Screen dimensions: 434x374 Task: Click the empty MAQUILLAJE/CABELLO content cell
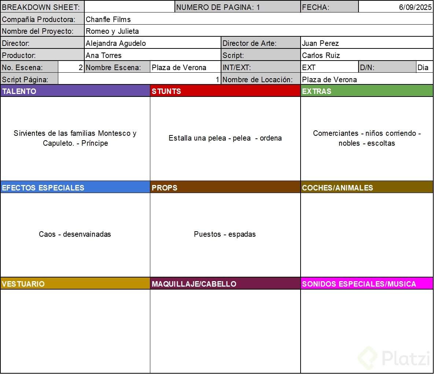tap(225, 331)
